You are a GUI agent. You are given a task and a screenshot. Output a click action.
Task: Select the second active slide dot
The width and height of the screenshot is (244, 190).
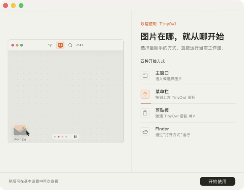[59, 137]
